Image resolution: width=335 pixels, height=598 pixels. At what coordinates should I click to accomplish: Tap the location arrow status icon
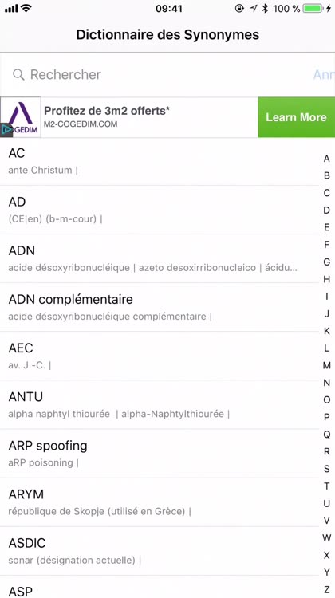click(254, 9)
